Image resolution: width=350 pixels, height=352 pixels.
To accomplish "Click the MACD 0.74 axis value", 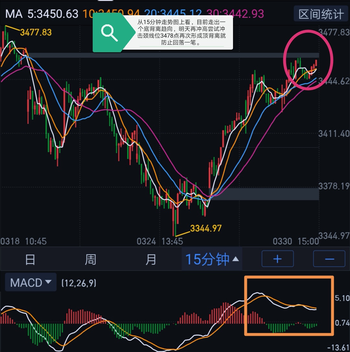I will (x=342, y=323).
